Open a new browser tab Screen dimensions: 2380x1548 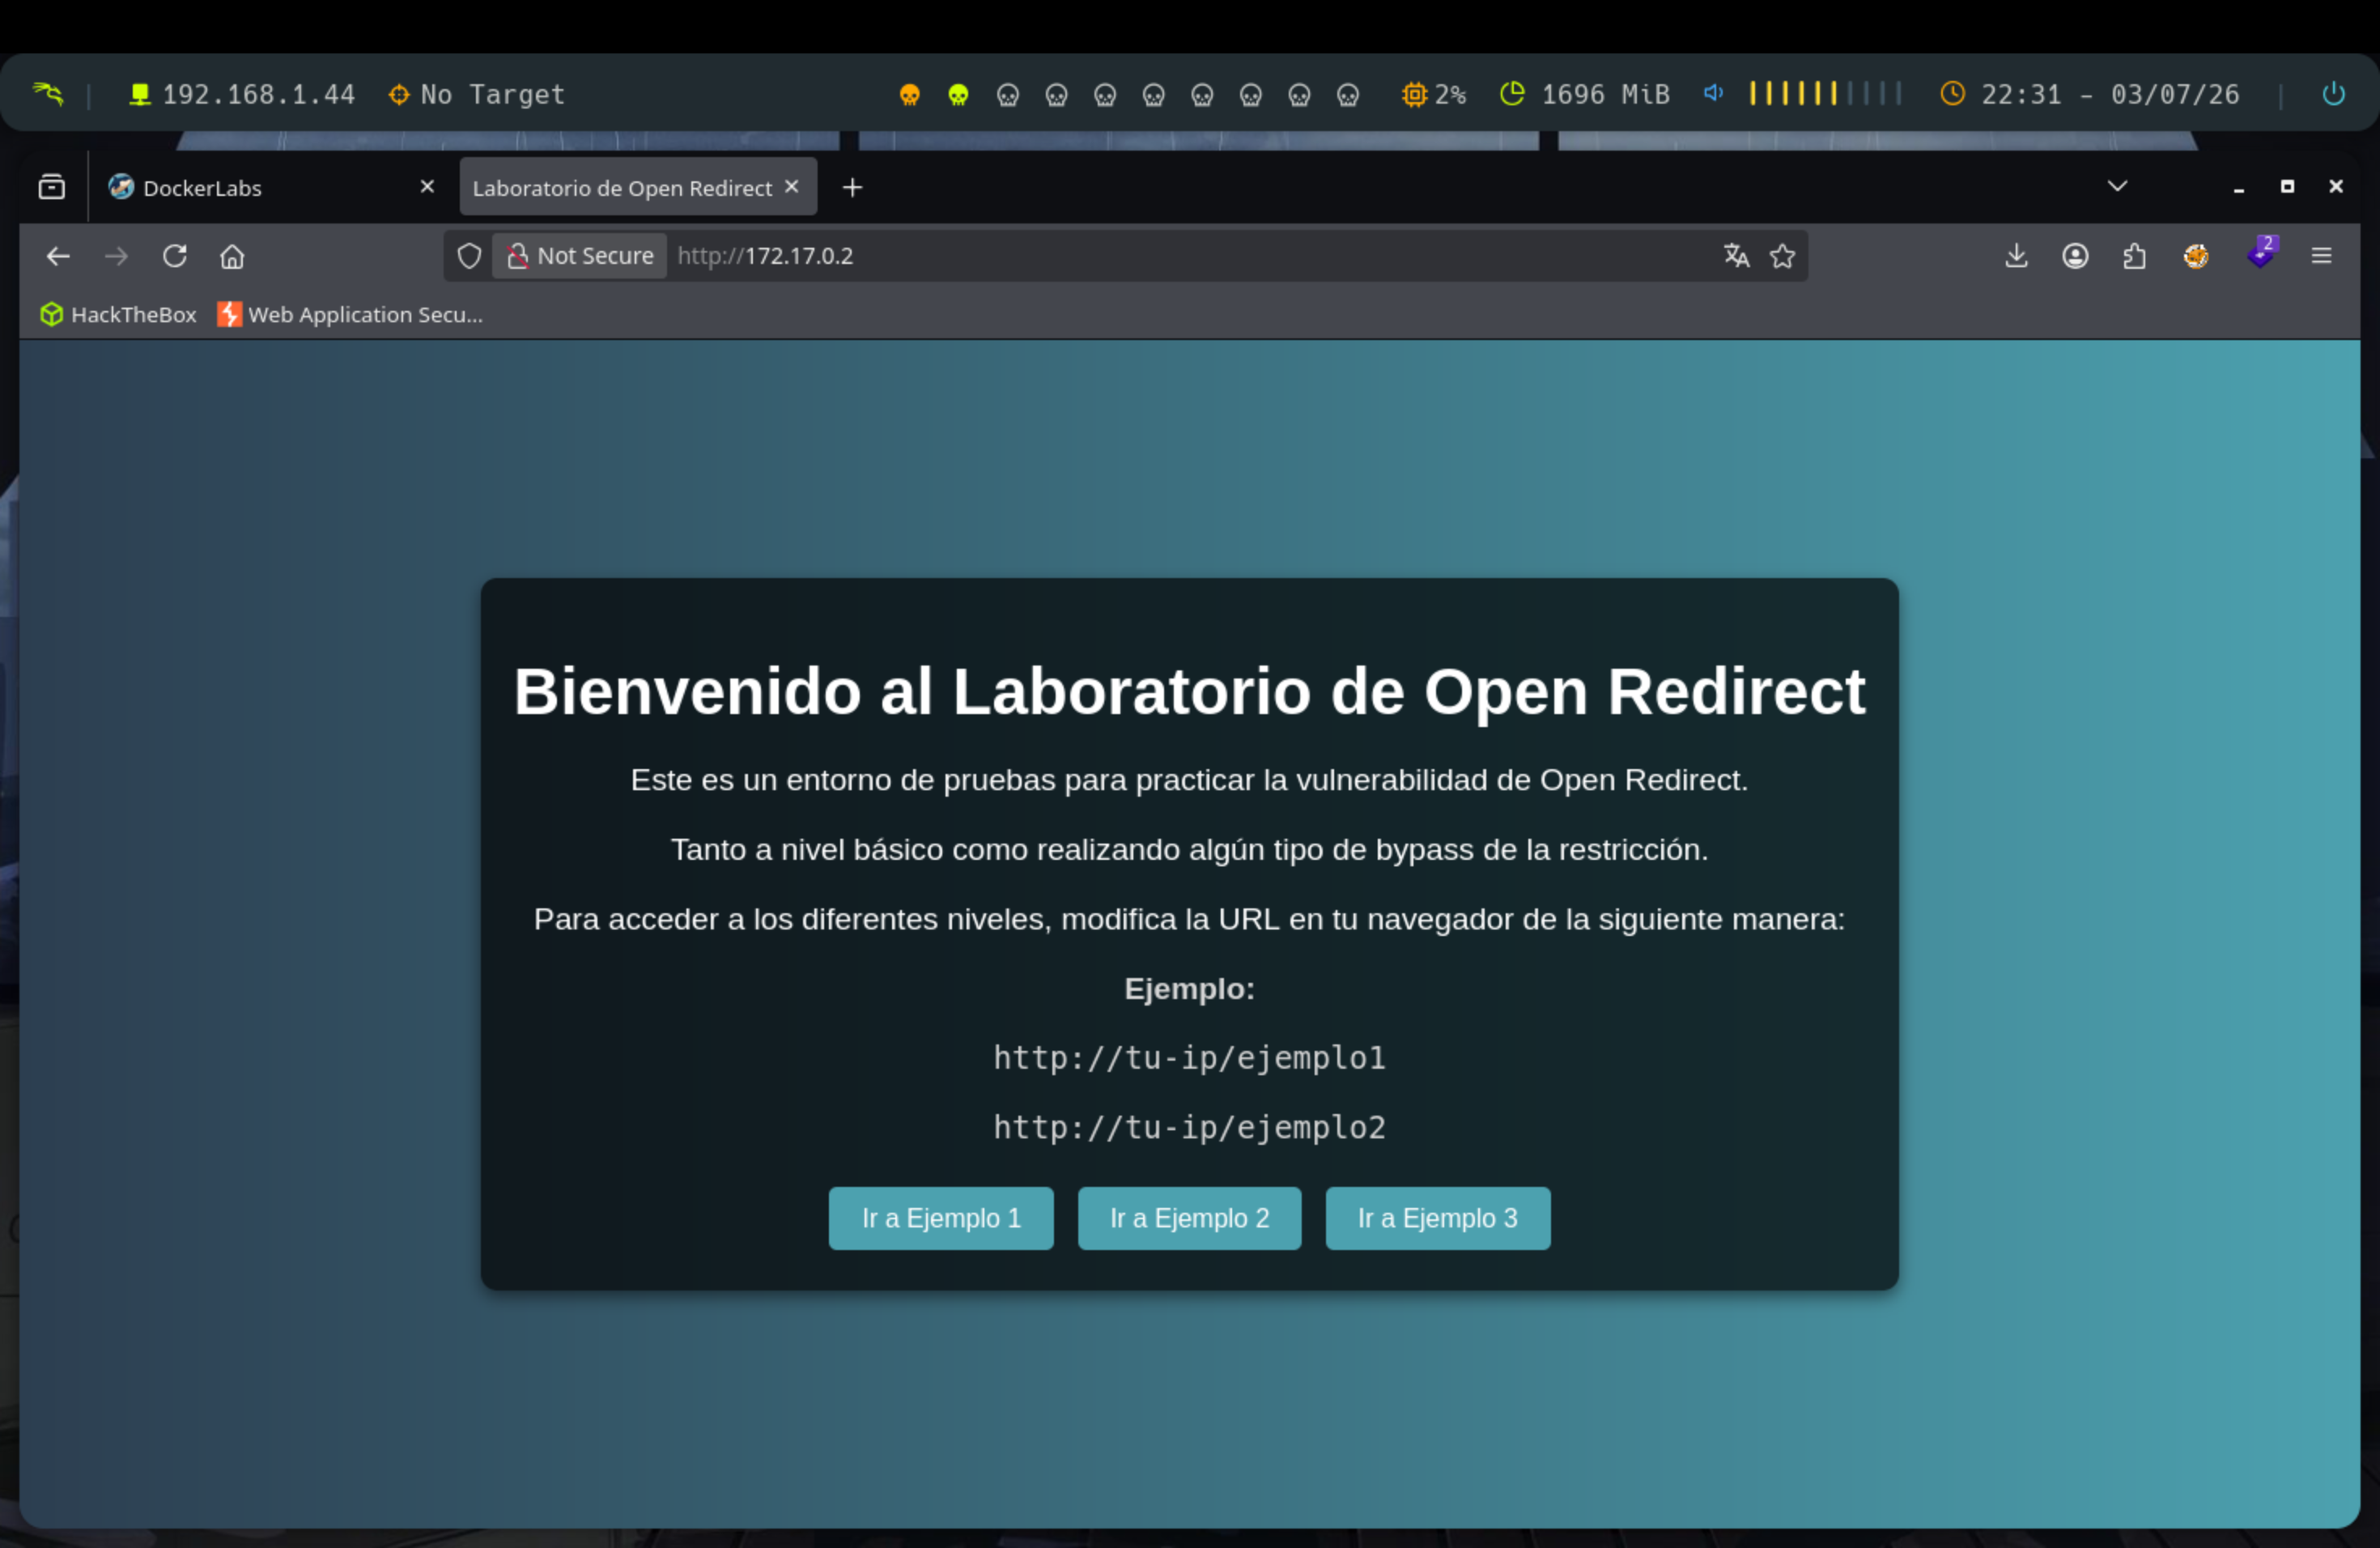[x=852, y=187]
